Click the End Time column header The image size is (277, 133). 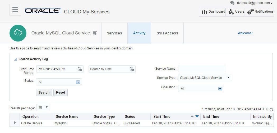225,116
